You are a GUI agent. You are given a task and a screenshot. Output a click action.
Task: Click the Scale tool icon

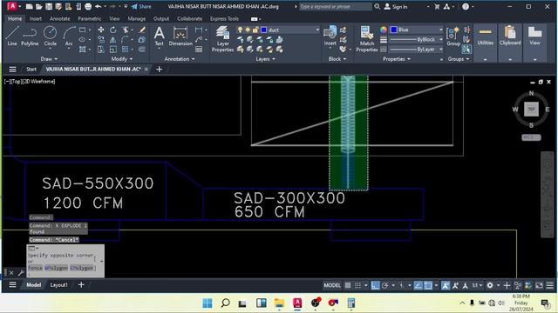[112, 50]
